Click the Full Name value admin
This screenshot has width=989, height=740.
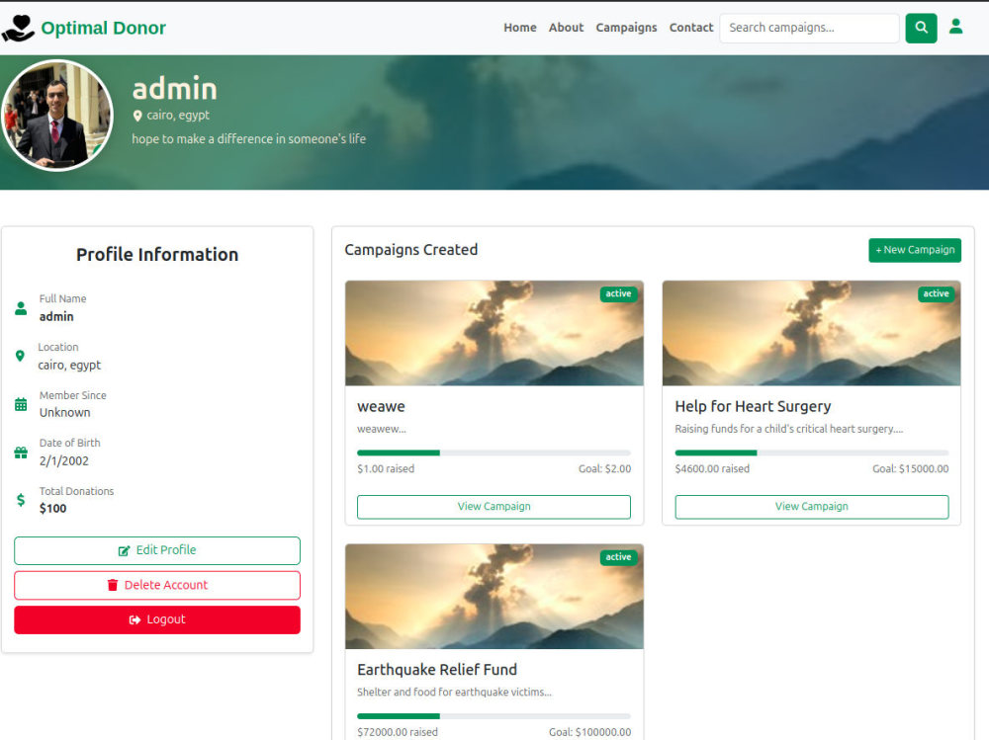56,317
